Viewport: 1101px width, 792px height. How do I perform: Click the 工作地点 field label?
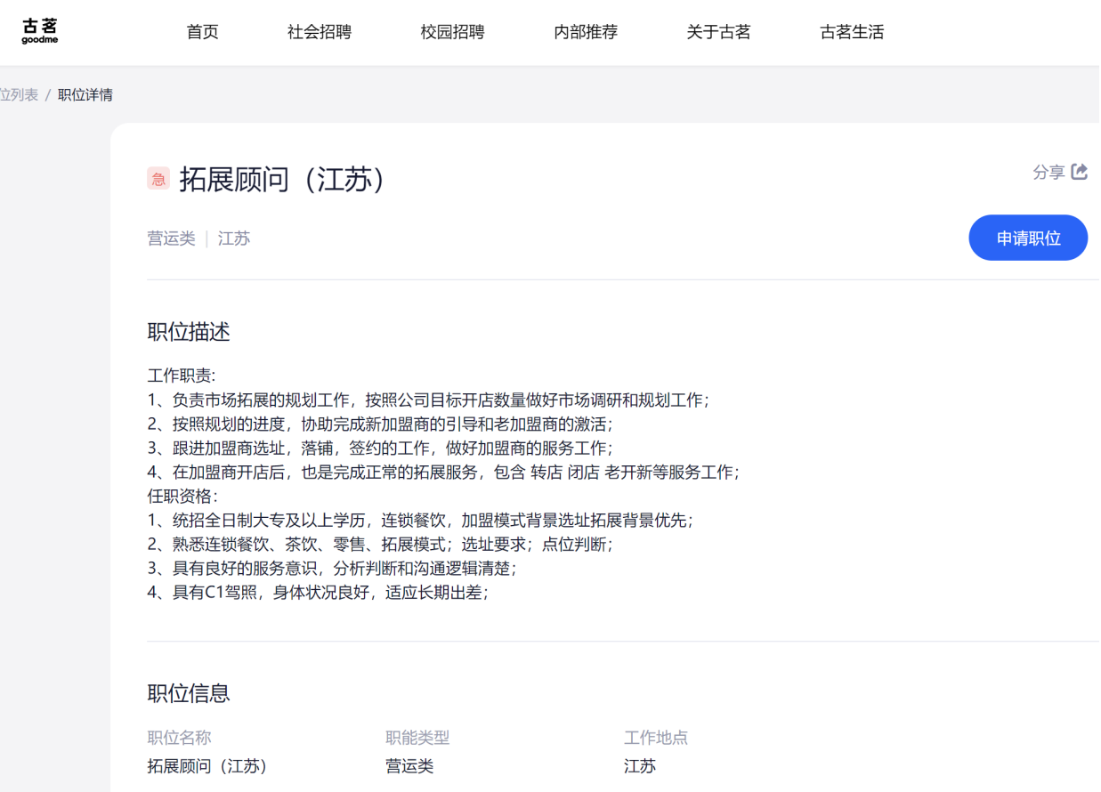pos(656,738)
